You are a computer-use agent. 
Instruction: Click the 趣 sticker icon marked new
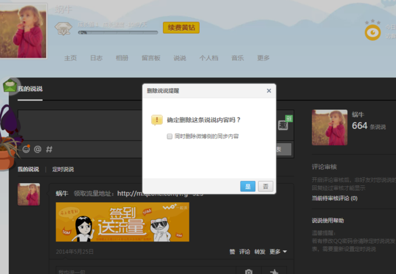(x=284, y=125)
